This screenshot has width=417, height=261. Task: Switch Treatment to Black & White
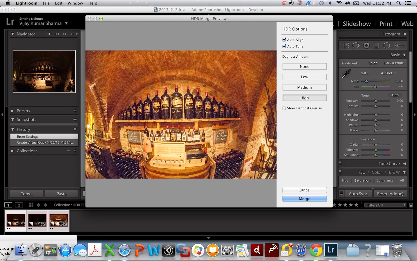pos(394,63)
